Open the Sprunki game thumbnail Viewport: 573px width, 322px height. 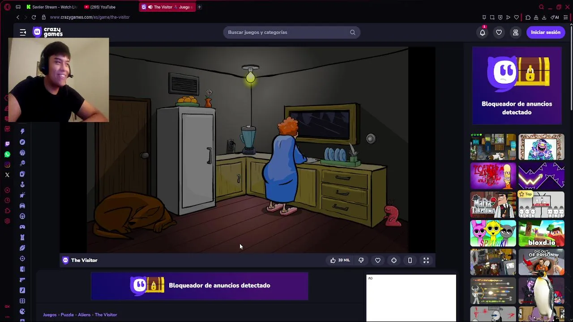point(493,233)
